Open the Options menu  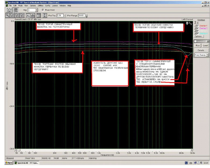coord(33,6)
